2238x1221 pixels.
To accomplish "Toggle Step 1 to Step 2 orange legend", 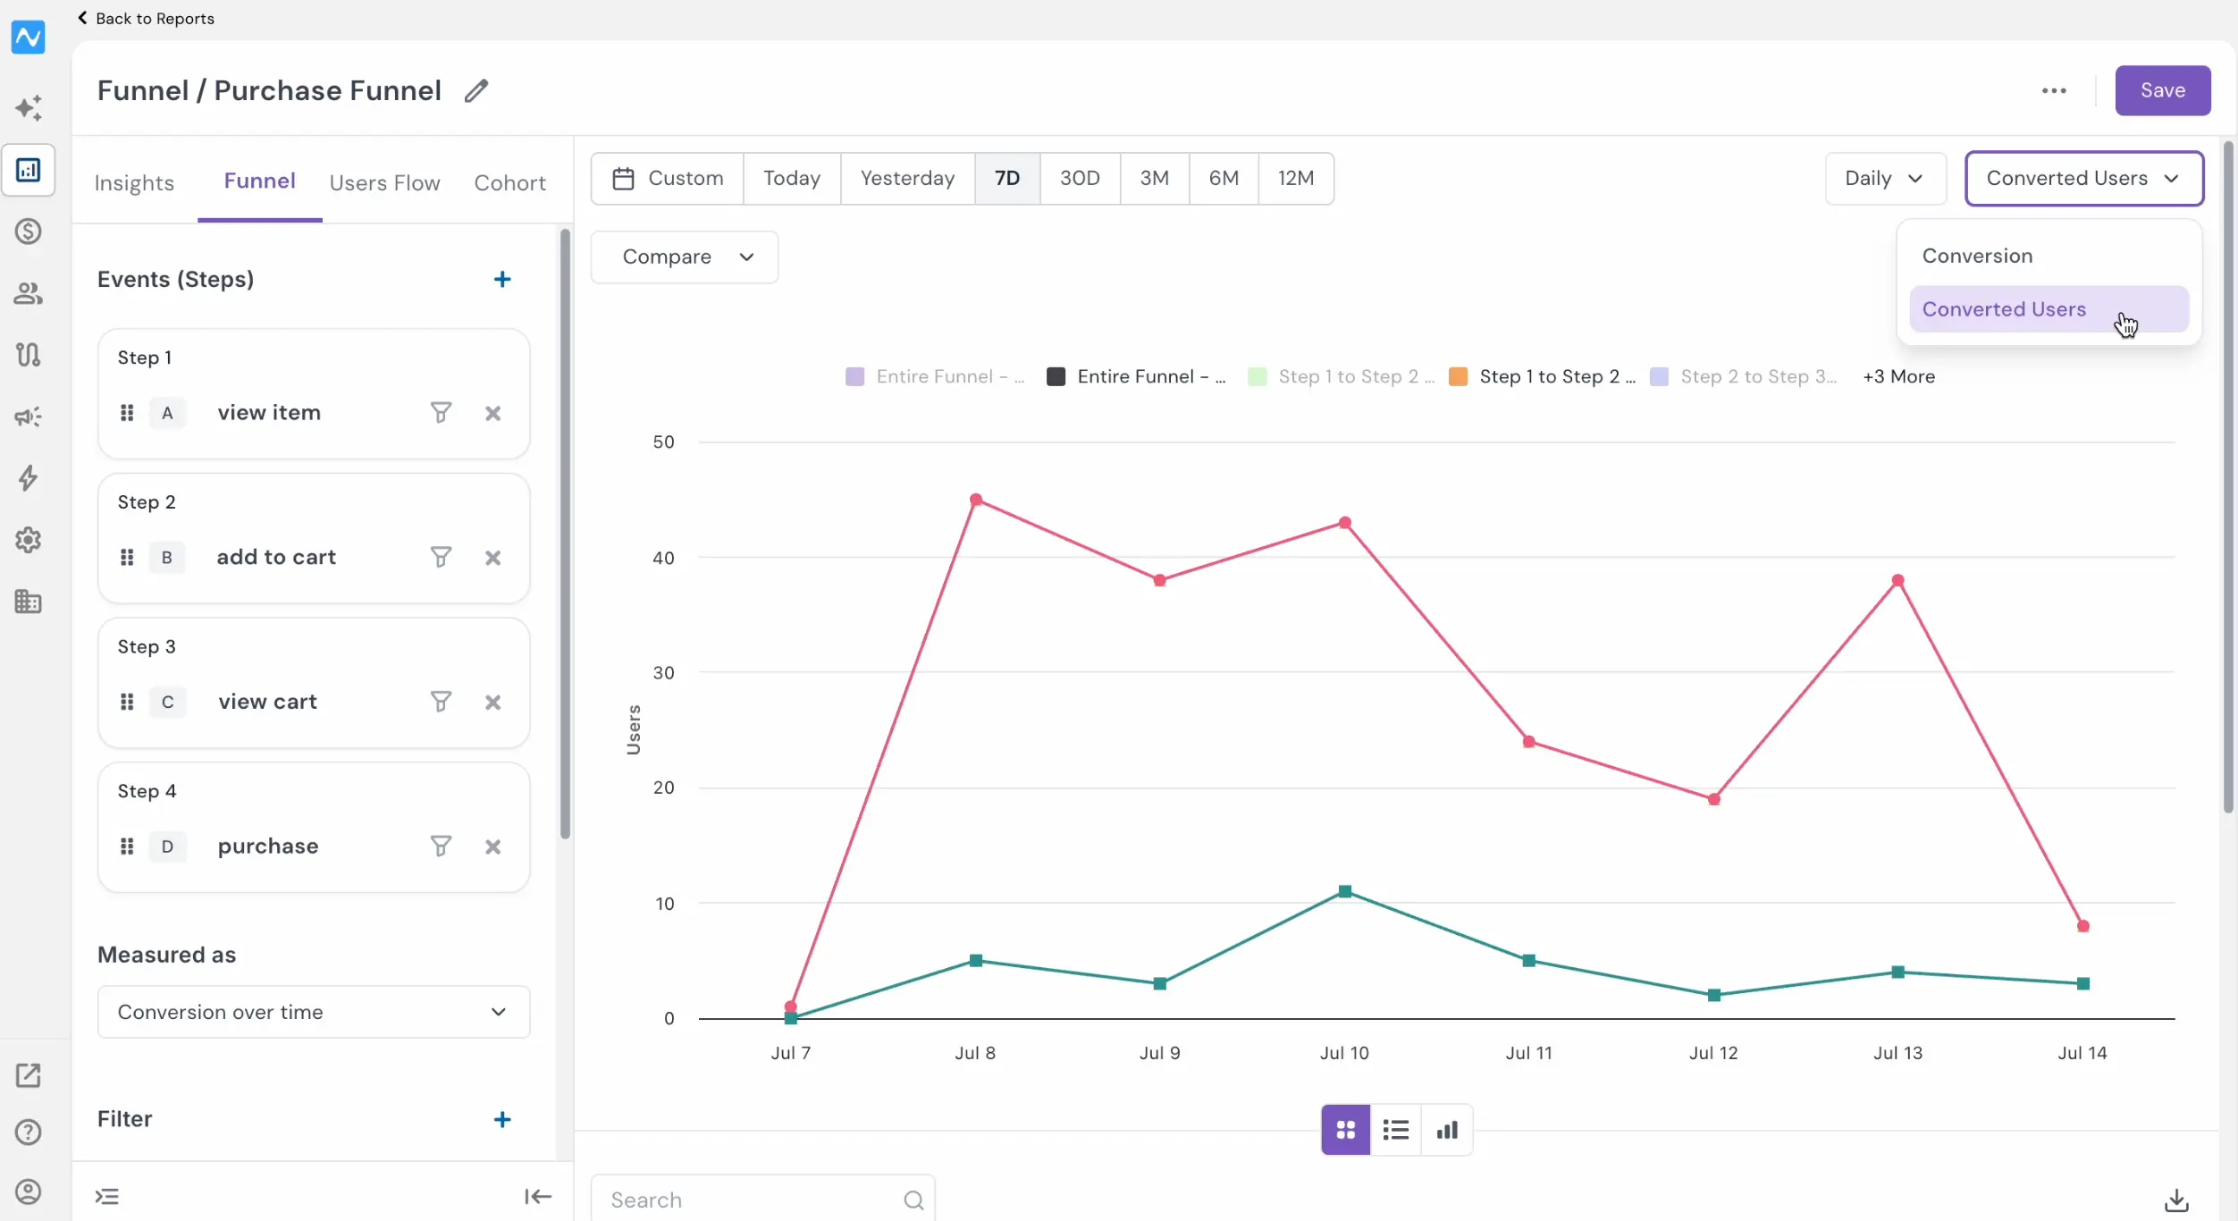I will (1543, 376).
